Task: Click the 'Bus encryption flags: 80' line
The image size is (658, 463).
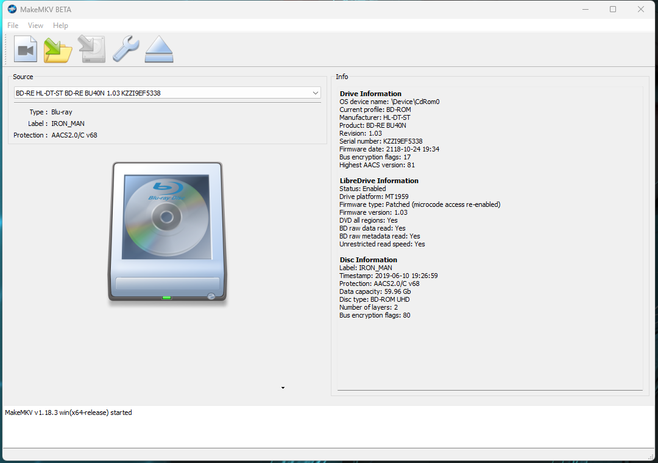Action: 375,316
